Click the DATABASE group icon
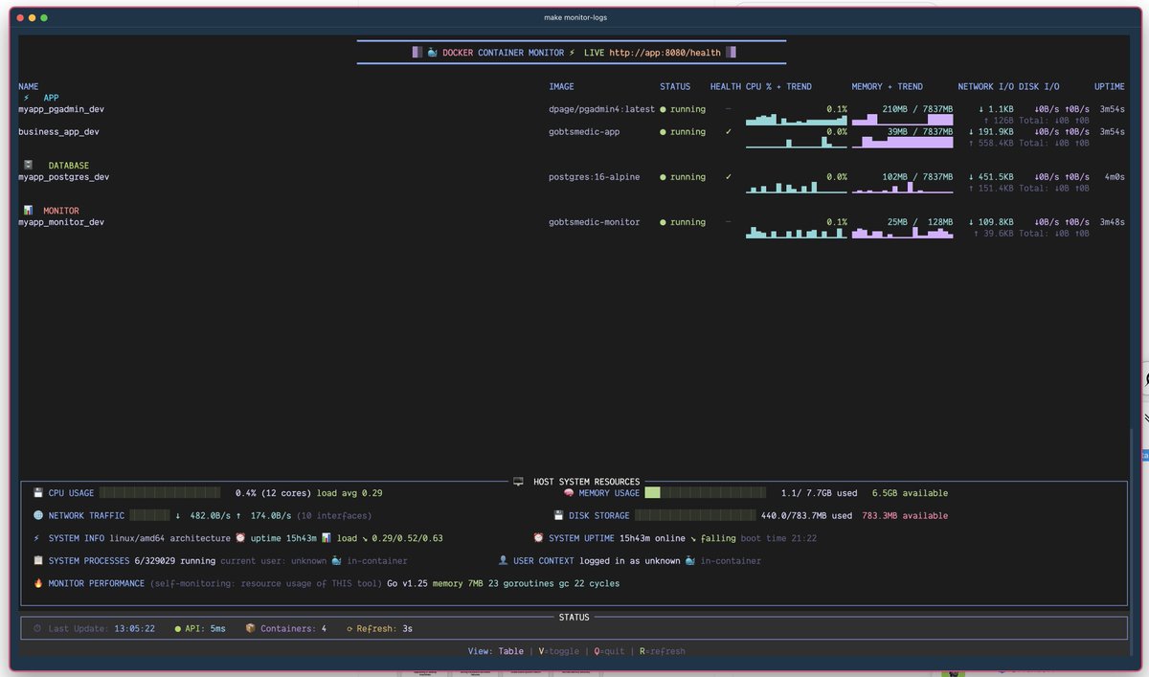The width and height of the screenshot is (1149, 677). click(28, 165)
